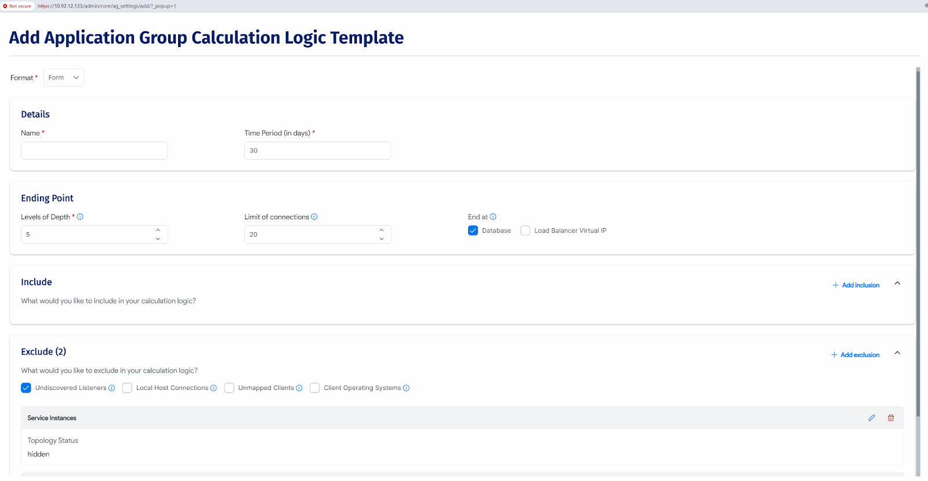Decrease Limit of connections with down arrow
Viewport: 928px width, 481px height.
[x=382, y=239]
